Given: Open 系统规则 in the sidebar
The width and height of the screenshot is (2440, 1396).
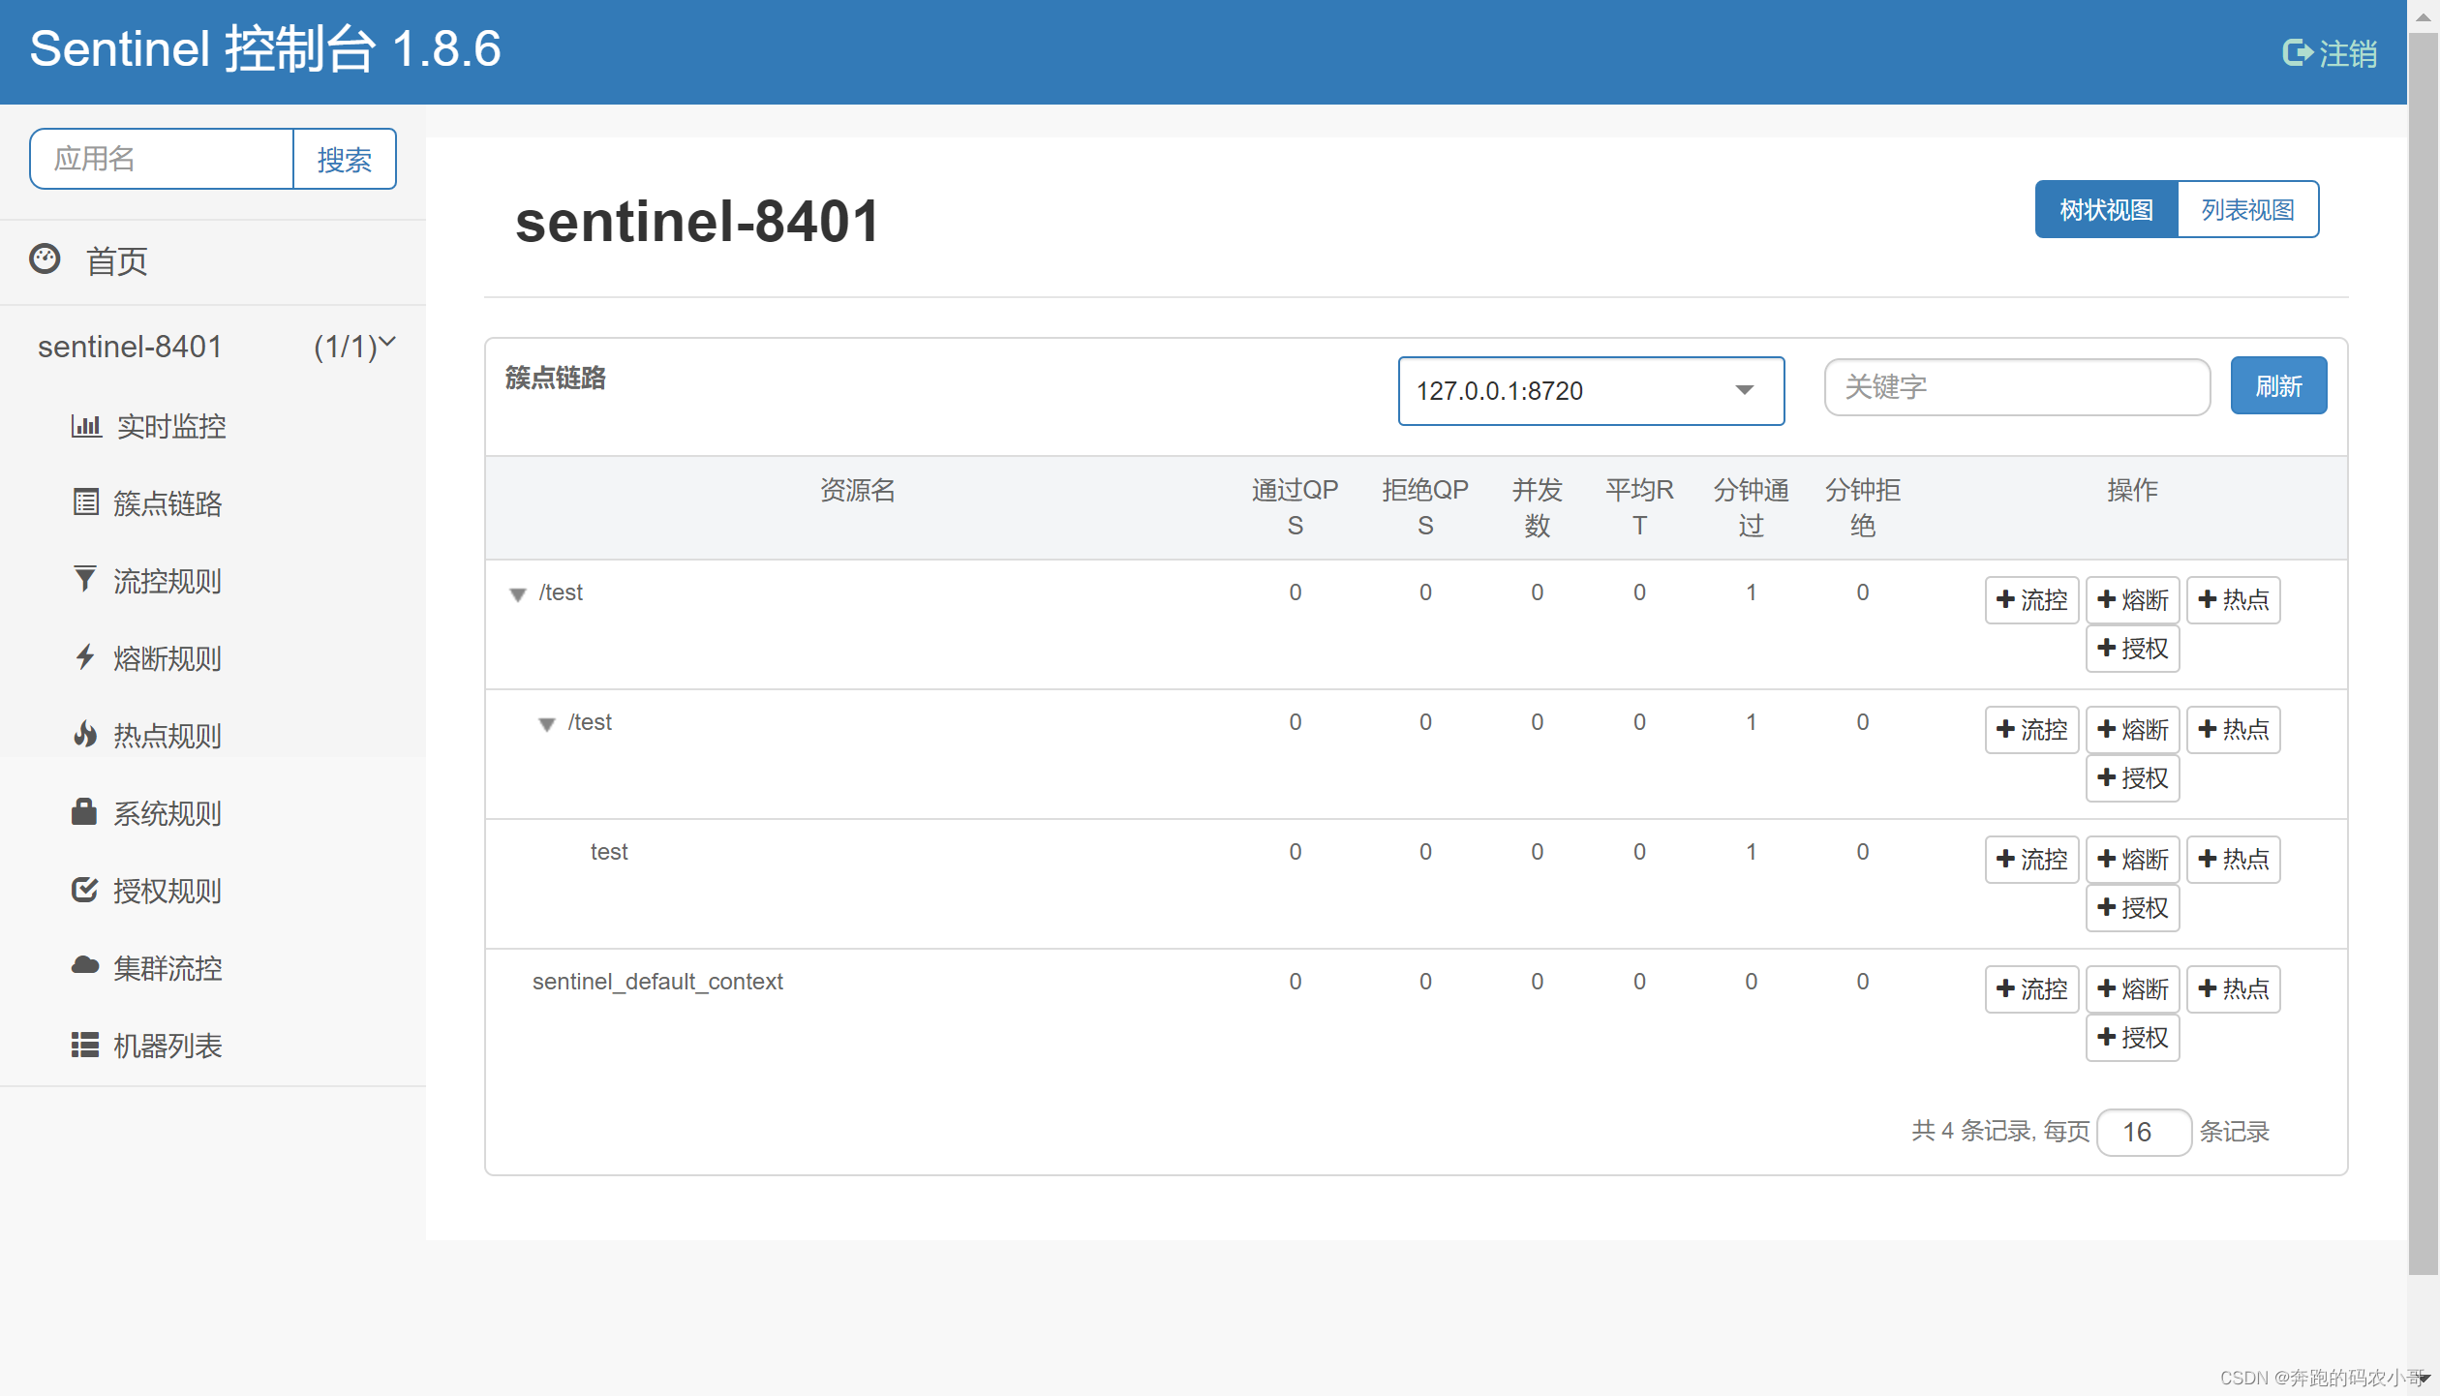Looking at the screenshot, I should click(168, 813).
